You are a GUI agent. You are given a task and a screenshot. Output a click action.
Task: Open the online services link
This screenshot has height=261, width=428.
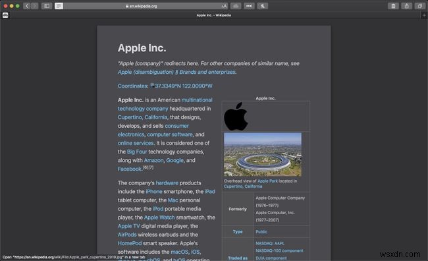pyautogui.click(x=136, y=143)
